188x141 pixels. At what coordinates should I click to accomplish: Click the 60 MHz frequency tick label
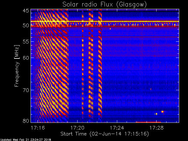(26, 58)
